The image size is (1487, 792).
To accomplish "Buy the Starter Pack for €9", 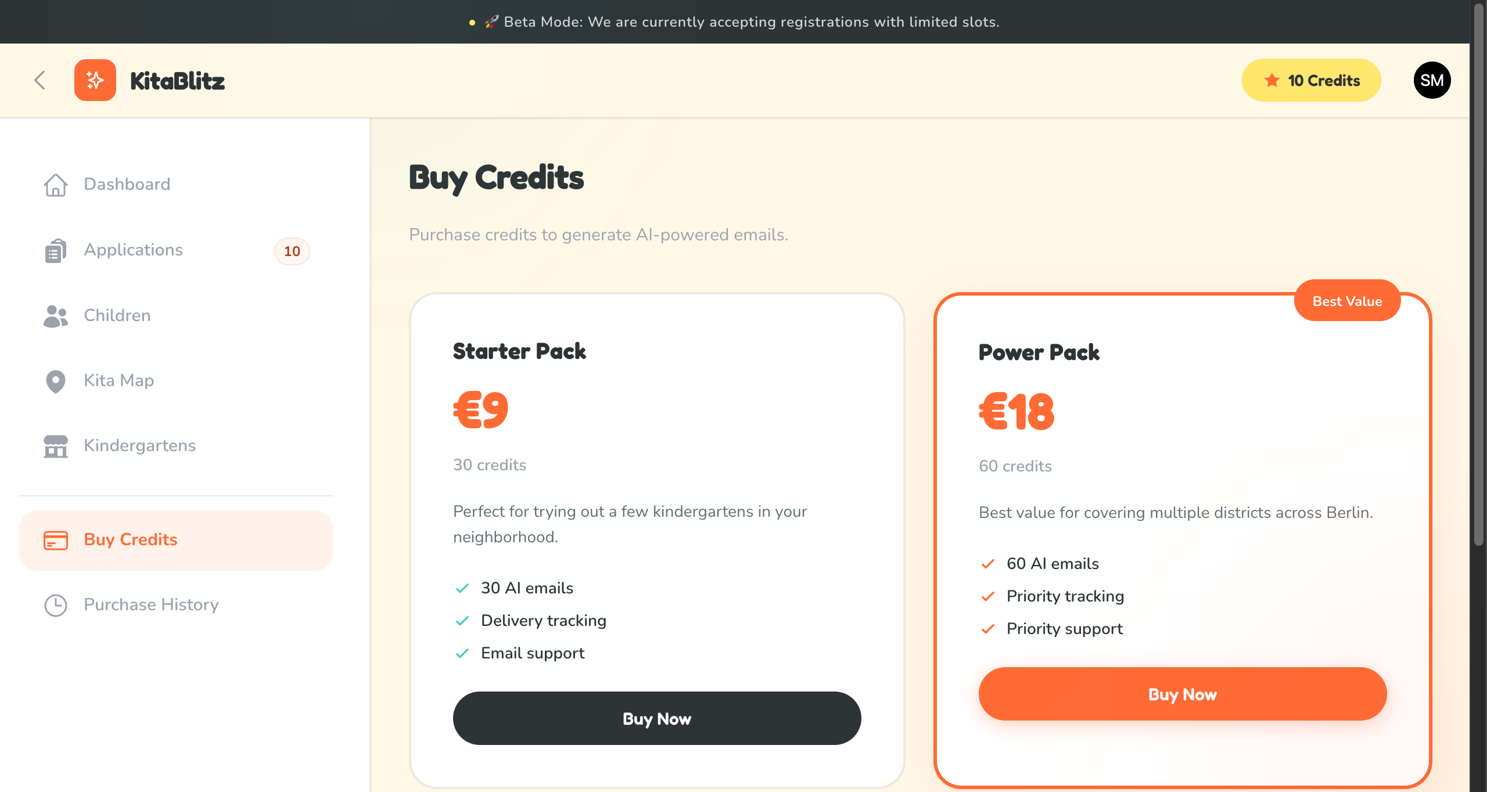I will point(657,718).
